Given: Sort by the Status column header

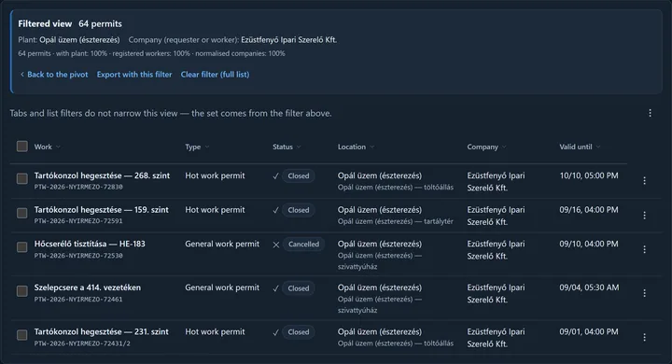Looking at the screenshot, I should [287, 147].
